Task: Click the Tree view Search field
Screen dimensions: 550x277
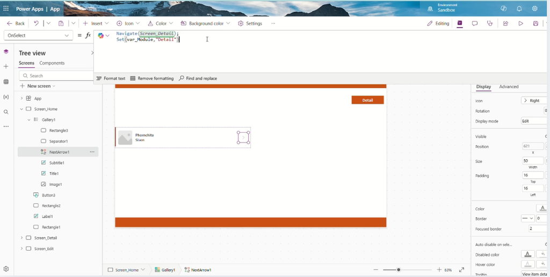Action: tap(57, 75)
